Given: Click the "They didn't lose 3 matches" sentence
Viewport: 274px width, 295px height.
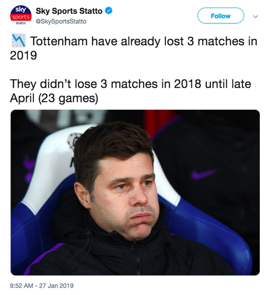Looking at the screenshot, I should pos(130,84).
